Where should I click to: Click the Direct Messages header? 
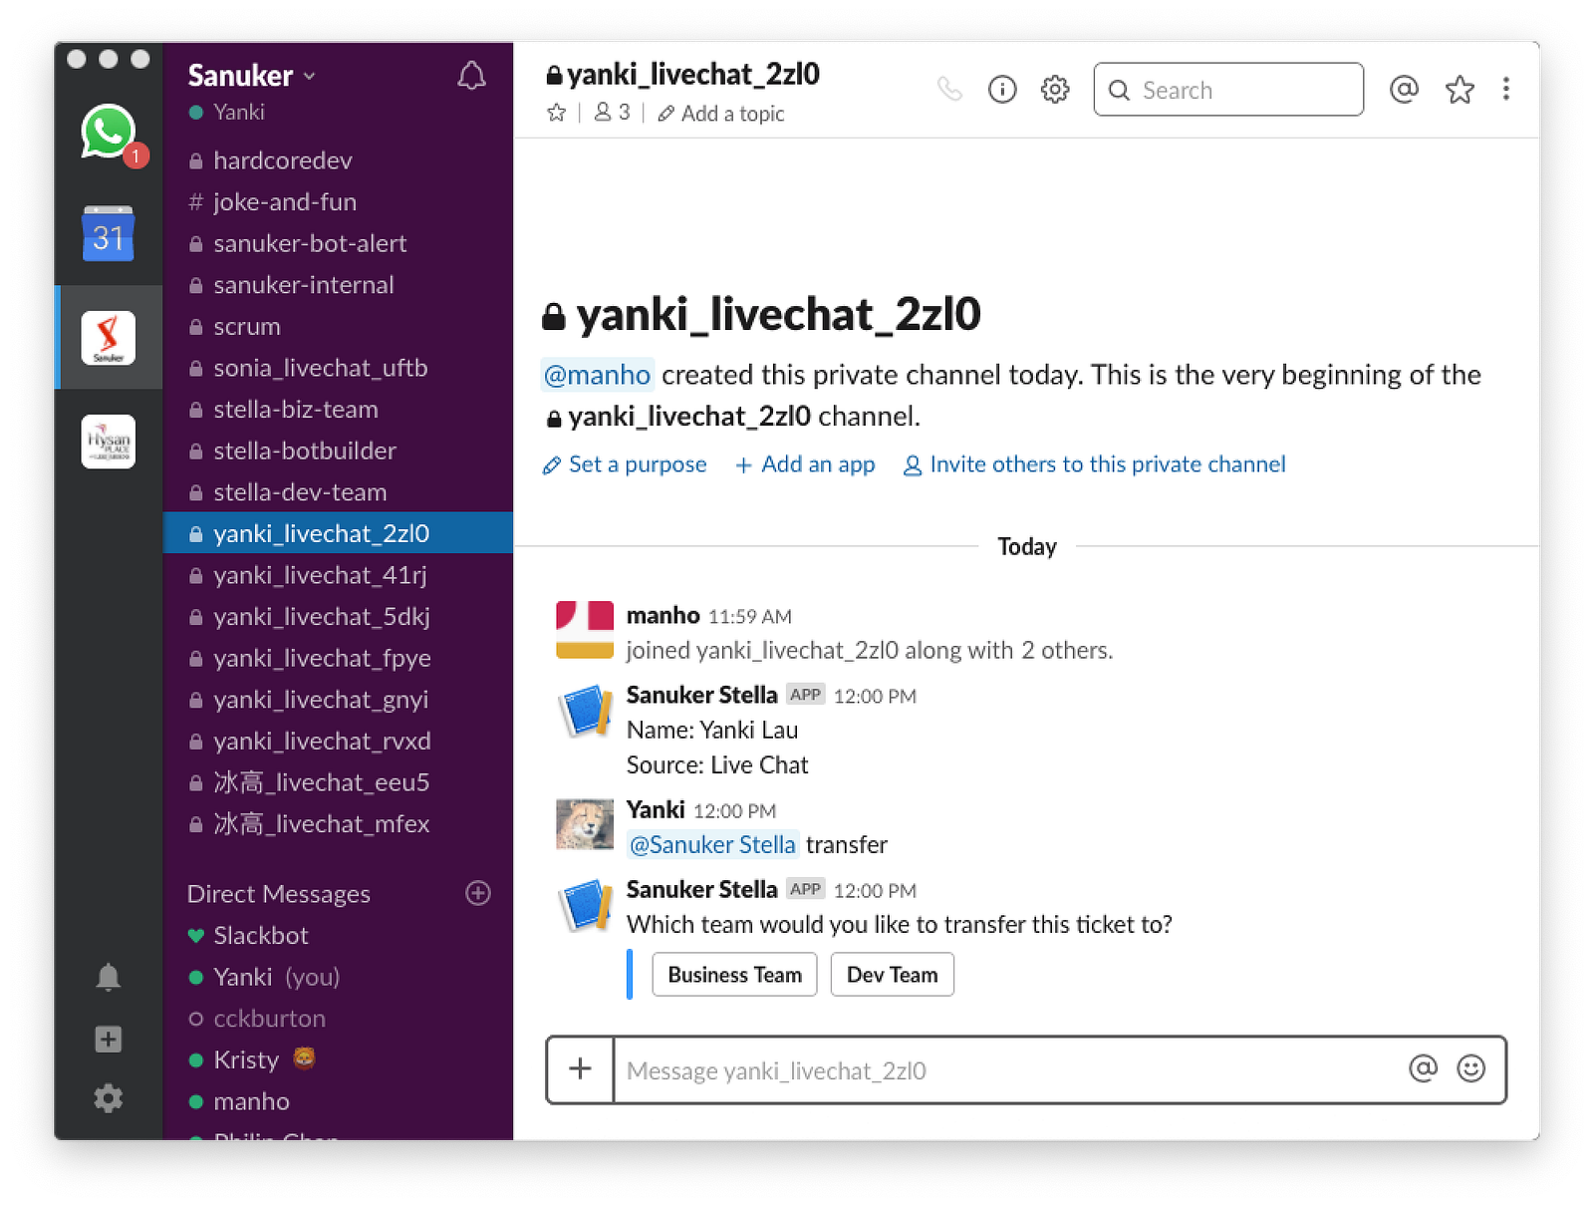(x=279, y=894)
